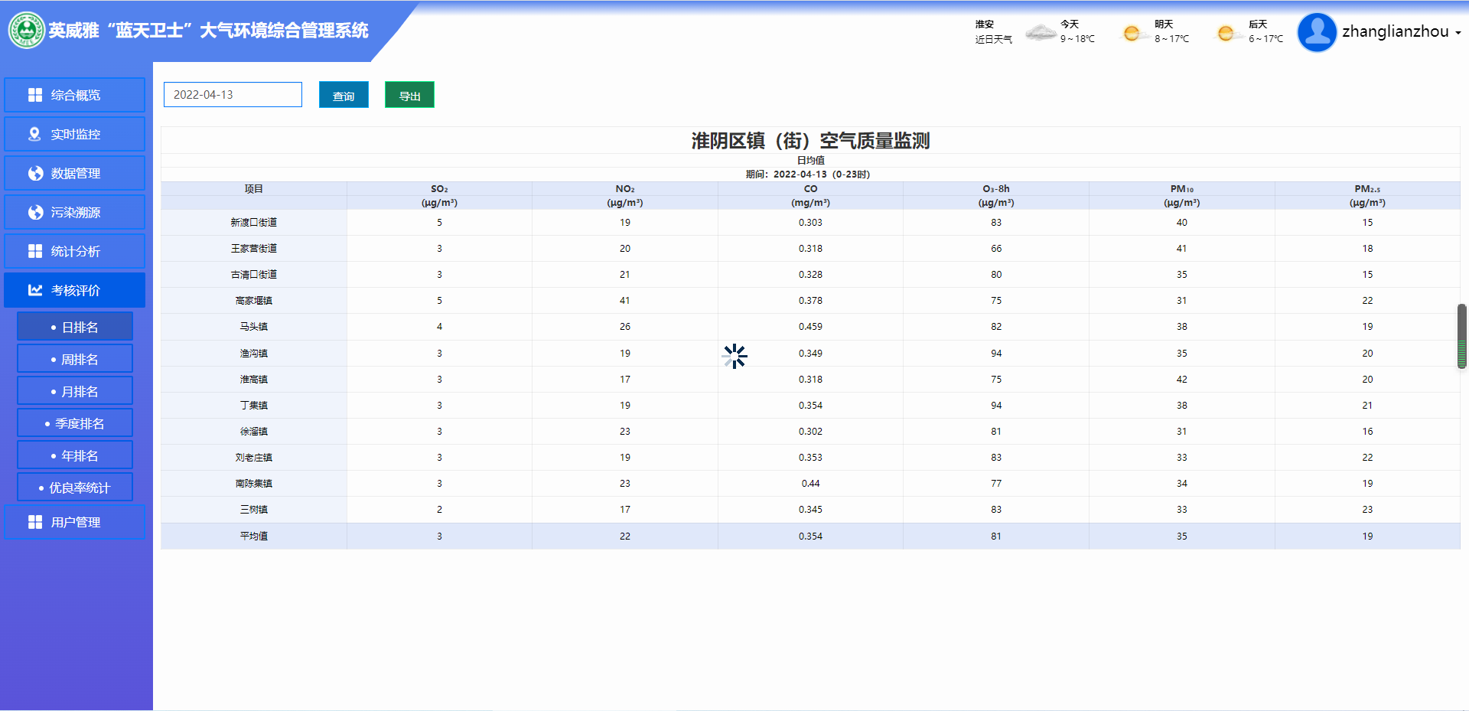
Task: Go to 优良率统计 submenu item
Action: (x=75, y=488)
